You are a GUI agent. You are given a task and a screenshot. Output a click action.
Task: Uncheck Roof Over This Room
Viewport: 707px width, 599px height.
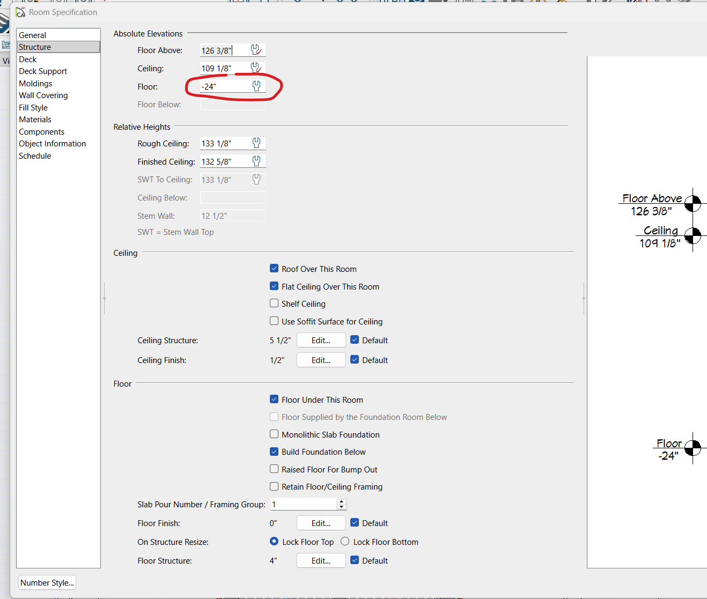point(274,268)
